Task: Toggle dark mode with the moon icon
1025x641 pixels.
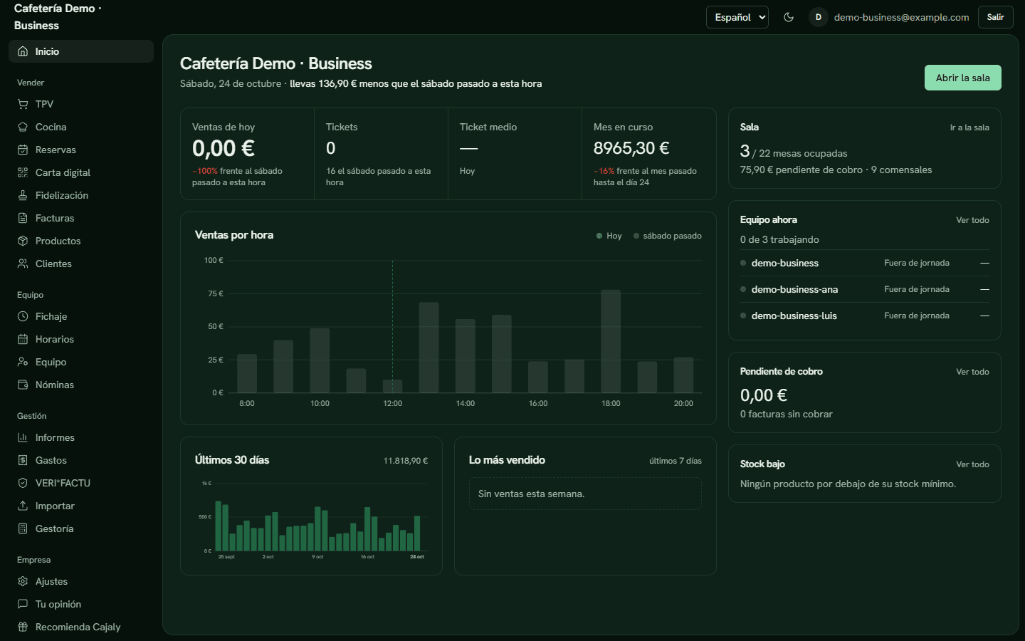Action: (x=789, y=17)
